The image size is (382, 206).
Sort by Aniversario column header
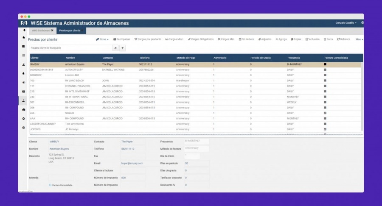tap(220, 58)
